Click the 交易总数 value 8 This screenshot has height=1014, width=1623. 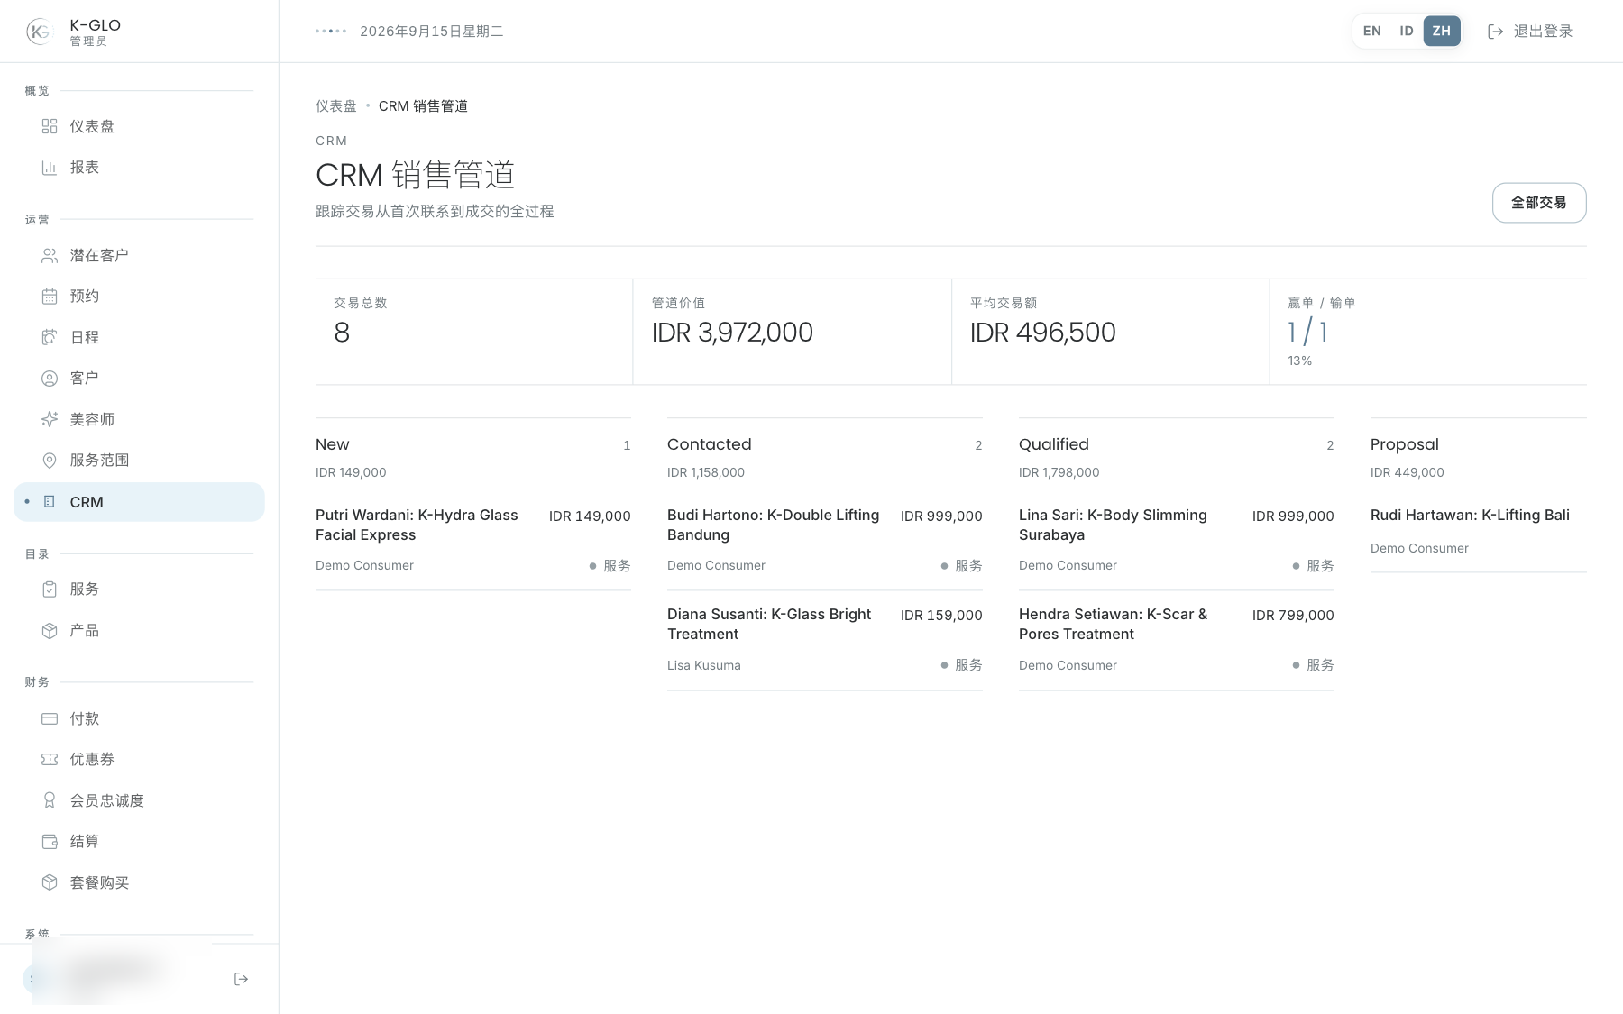[x=342, y=333]
